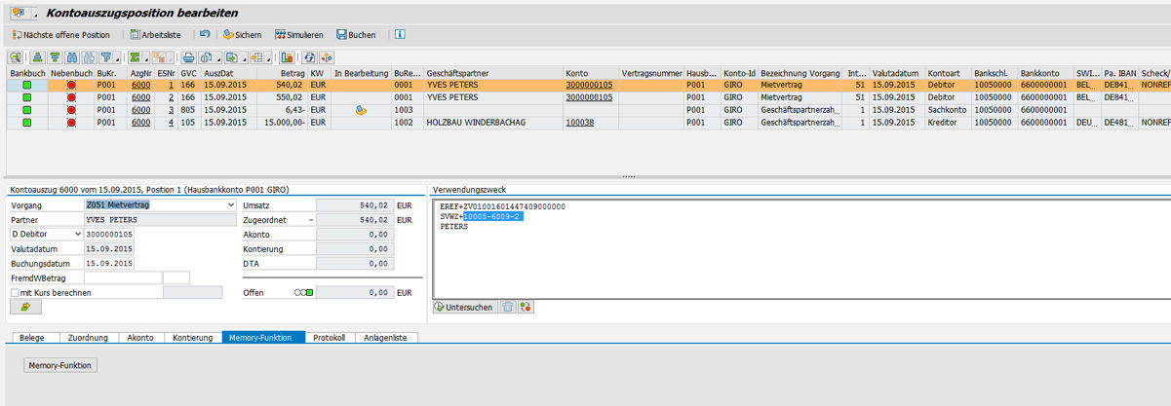This screenshot has height=406, width=1171.
Task: Click the Buchen post button
Action: click(x=356, y=35)
